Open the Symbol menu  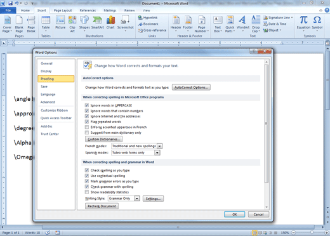317,23
